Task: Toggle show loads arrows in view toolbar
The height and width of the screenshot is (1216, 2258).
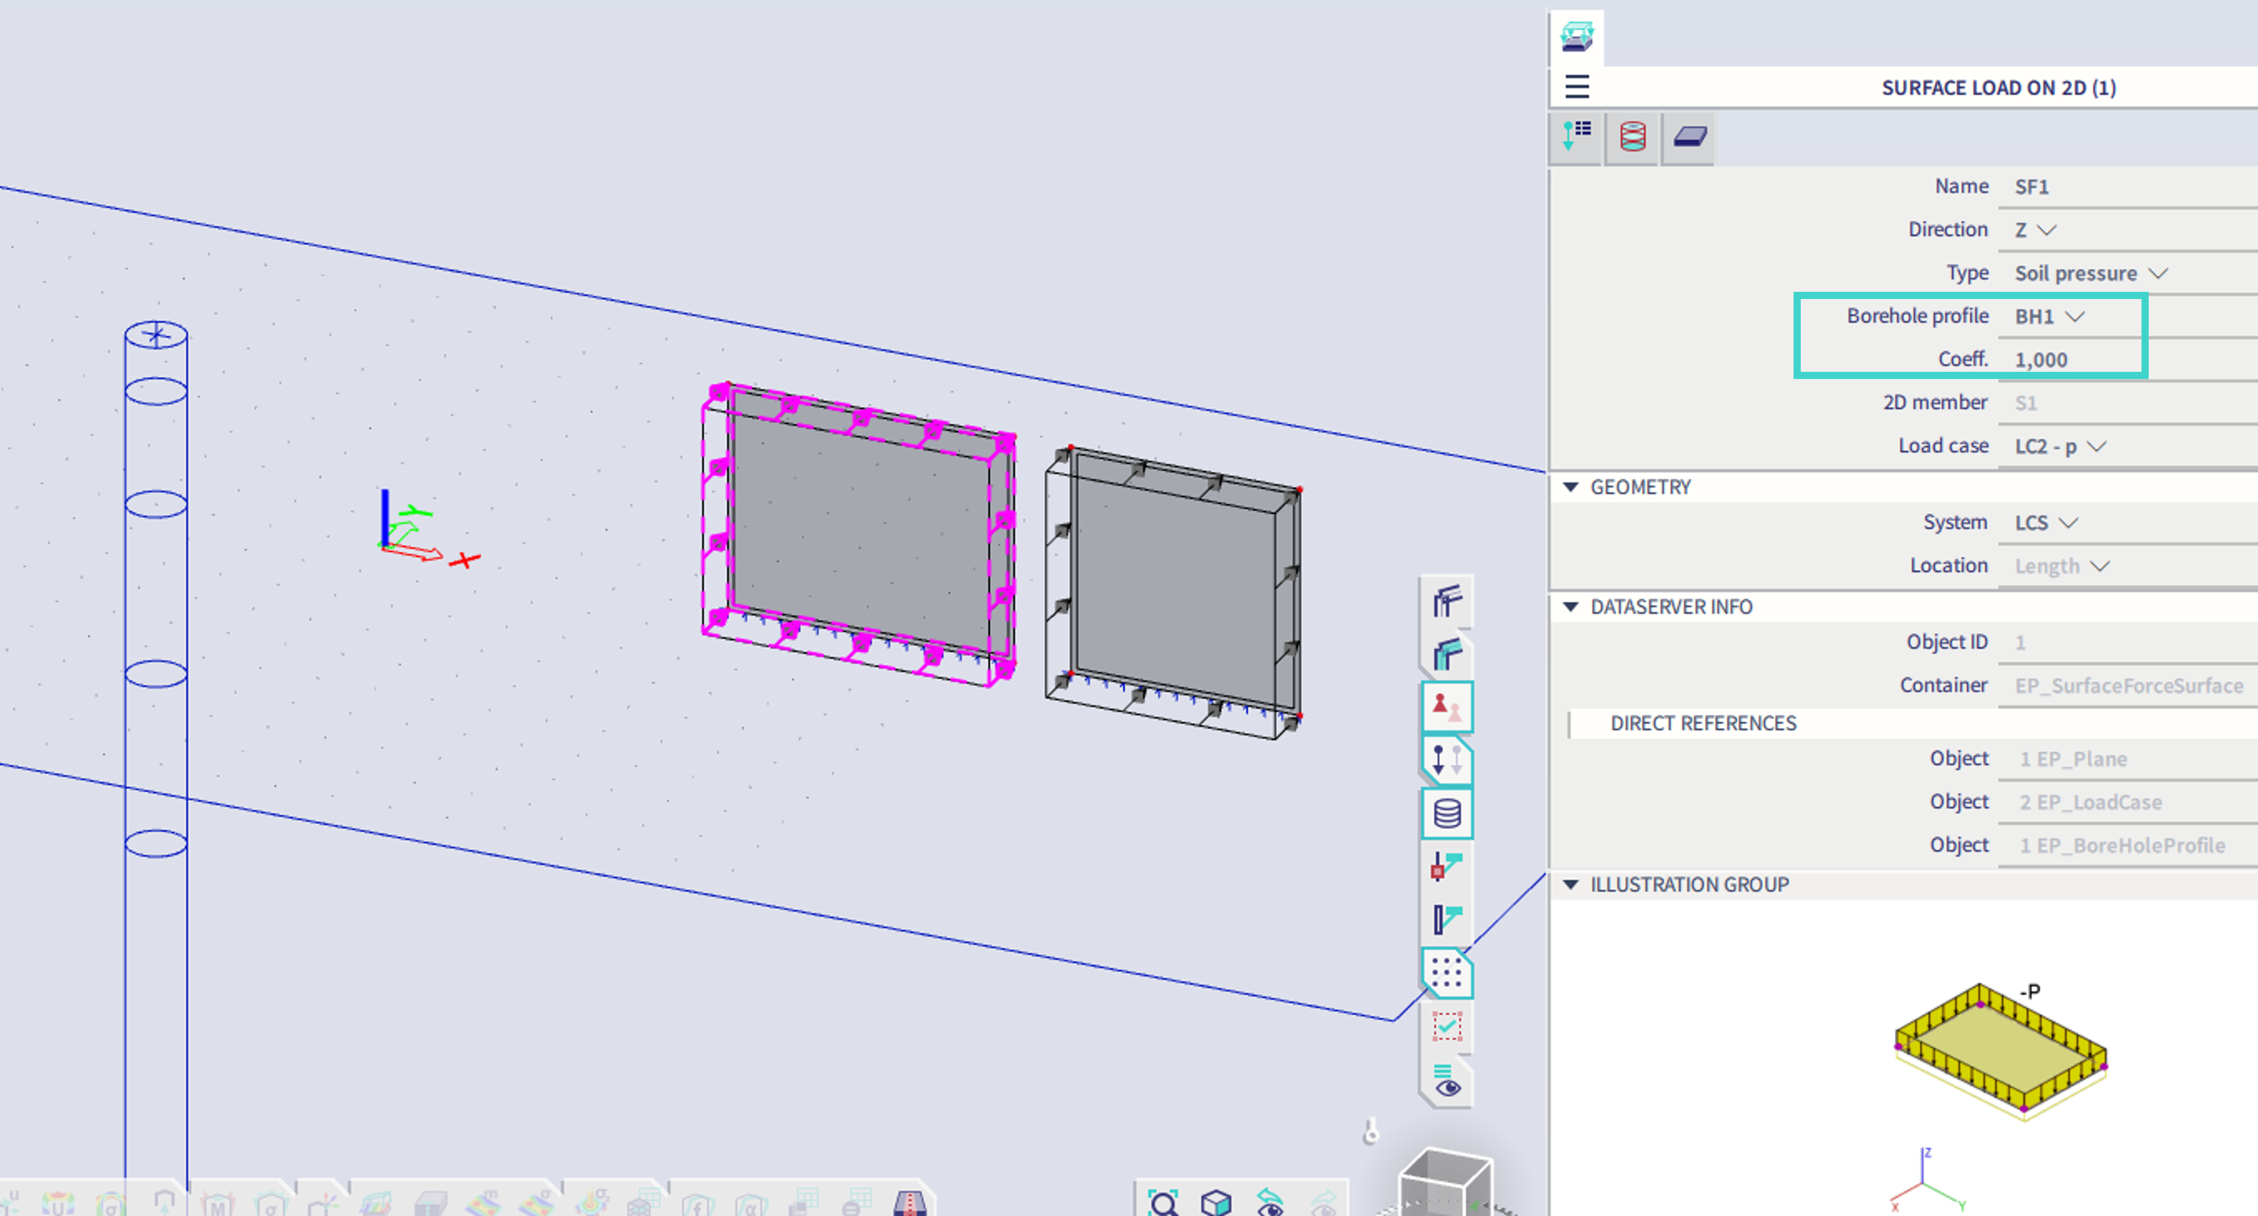Action: [1446, 760]
